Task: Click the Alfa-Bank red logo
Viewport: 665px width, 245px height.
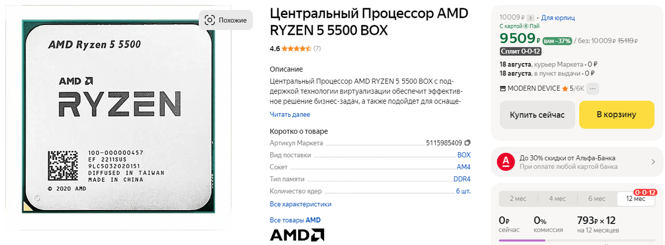Action: coord(505,161)
